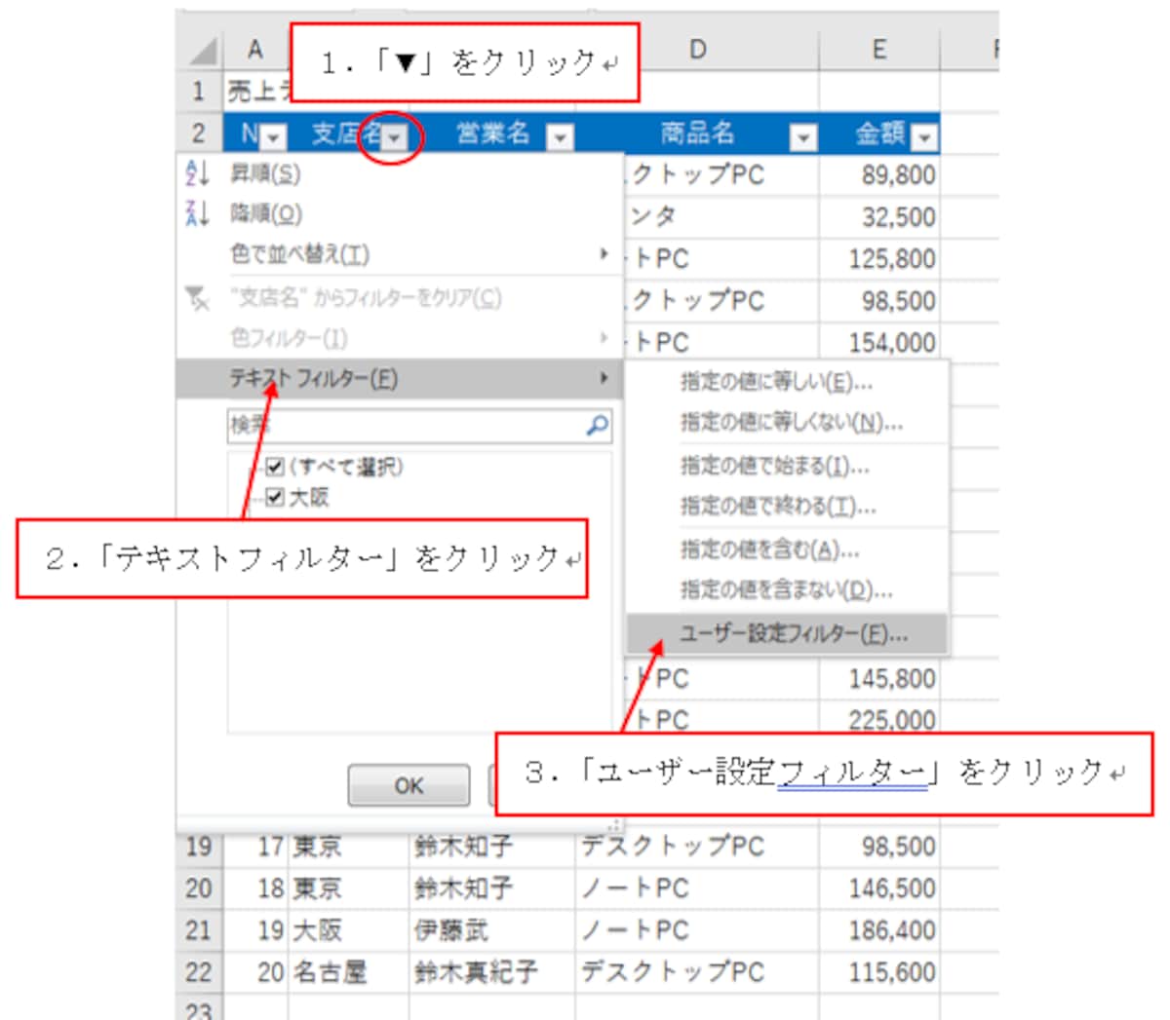Select column D header
This screenshot has width=1170, height=1020.
point(697,49)
